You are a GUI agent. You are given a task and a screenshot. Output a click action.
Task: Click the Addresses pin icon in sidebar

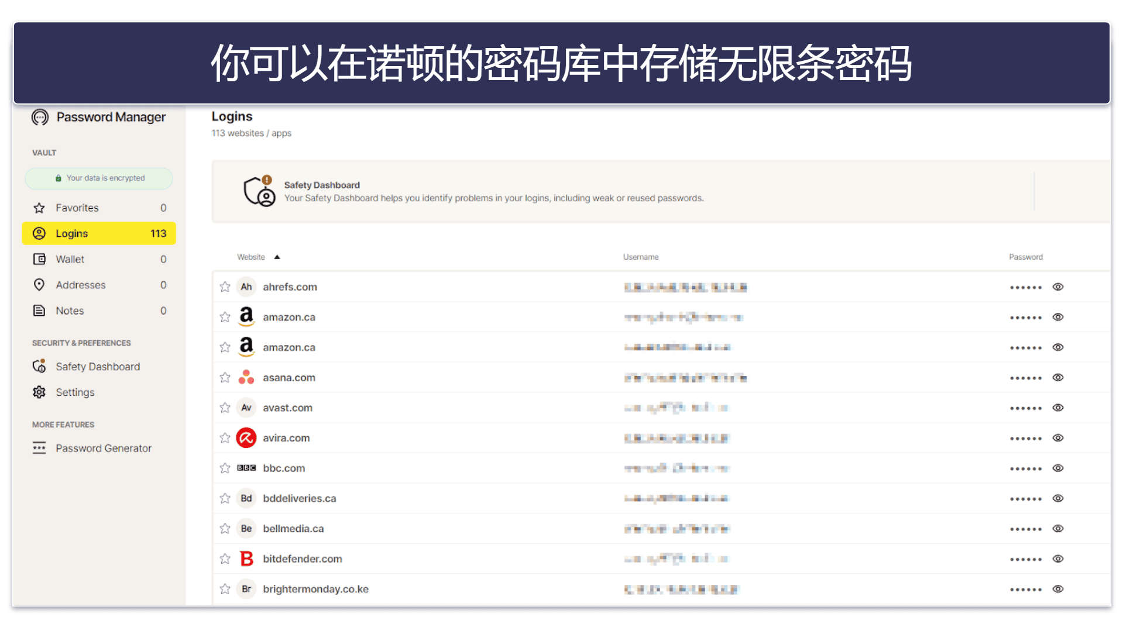click(39, 285)
